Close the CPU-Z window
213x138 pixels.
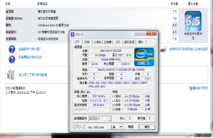point(152,33)
